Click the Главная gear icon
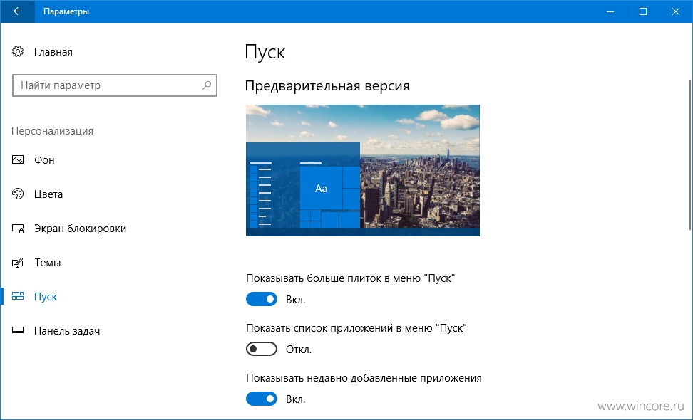 click(x=18, y=52)
